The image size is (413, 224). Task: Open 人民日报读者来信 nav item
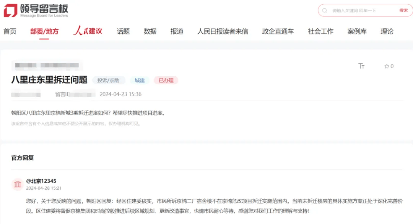[223, 31]
